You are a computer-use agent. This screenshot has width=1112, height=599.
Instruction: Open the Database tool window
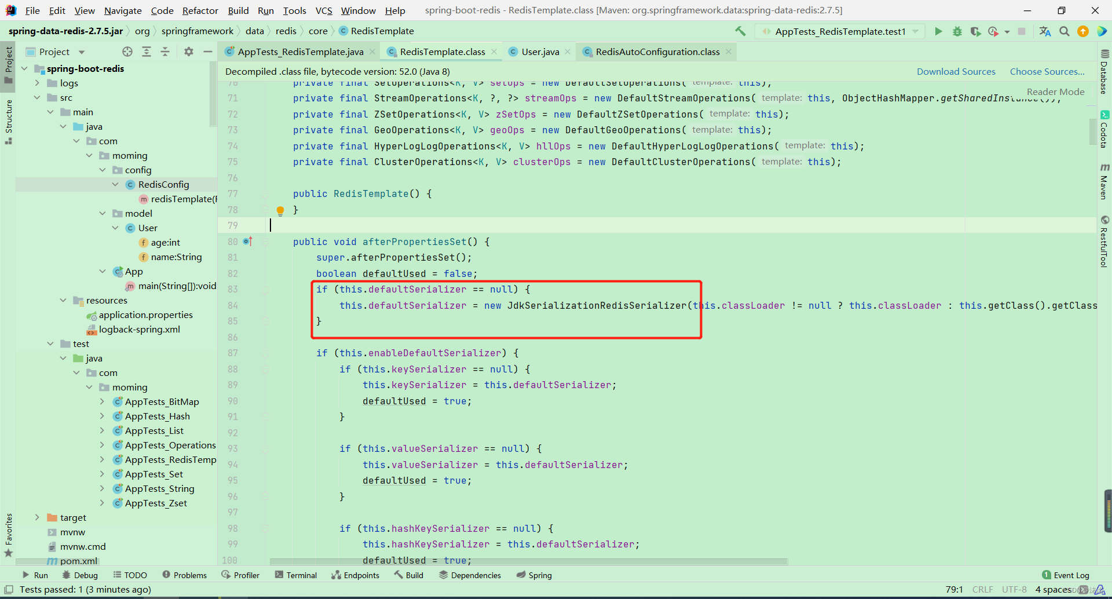coord(1104,72)
